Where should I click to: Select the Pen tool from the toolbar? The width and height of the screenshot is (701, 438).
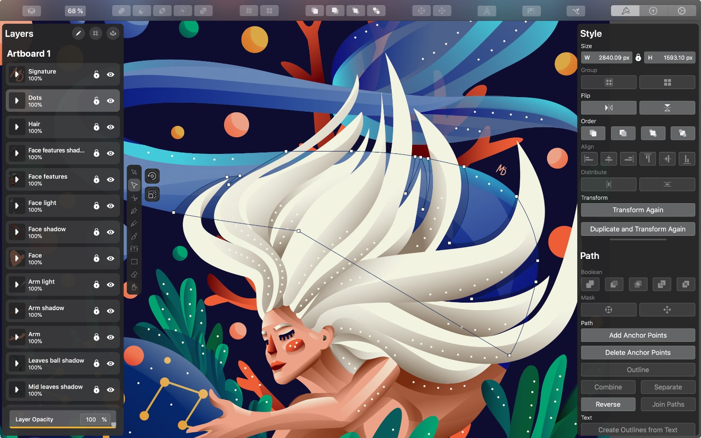[134, 210]
